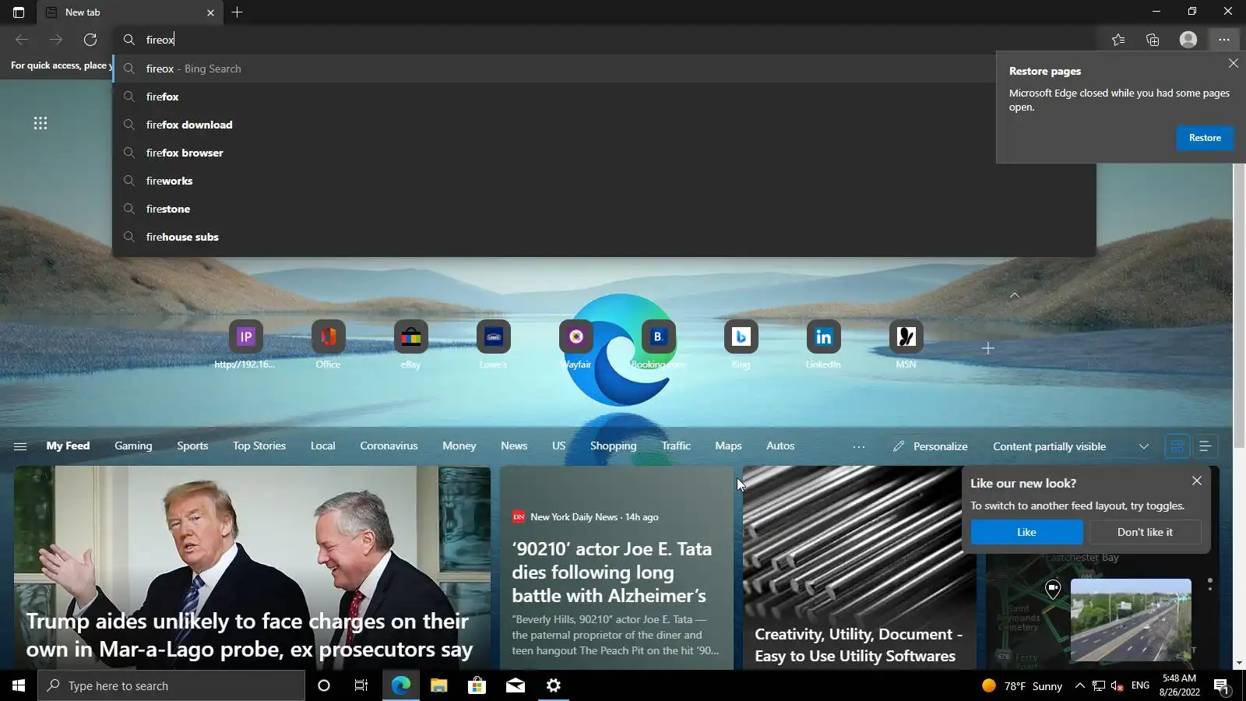Show more feed categories ellipsis
Screen dimensions: 1246x701
coord(859,446)
